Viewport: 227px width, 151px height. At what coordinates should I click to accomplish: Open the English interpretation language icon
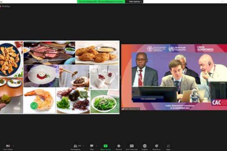pos(145,146)
